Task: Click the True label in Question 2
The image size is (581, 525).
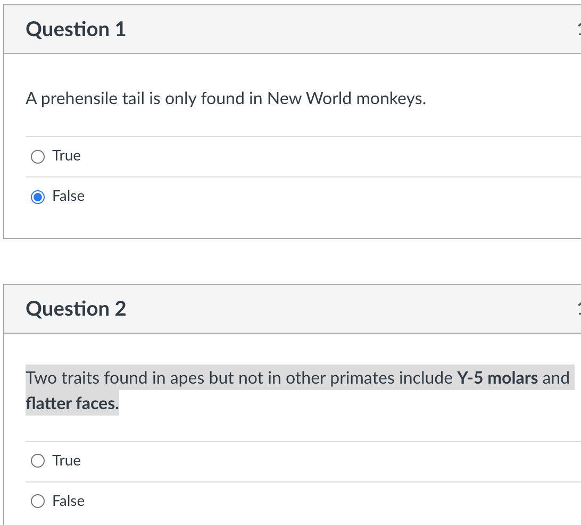Action: pos(66,460)
